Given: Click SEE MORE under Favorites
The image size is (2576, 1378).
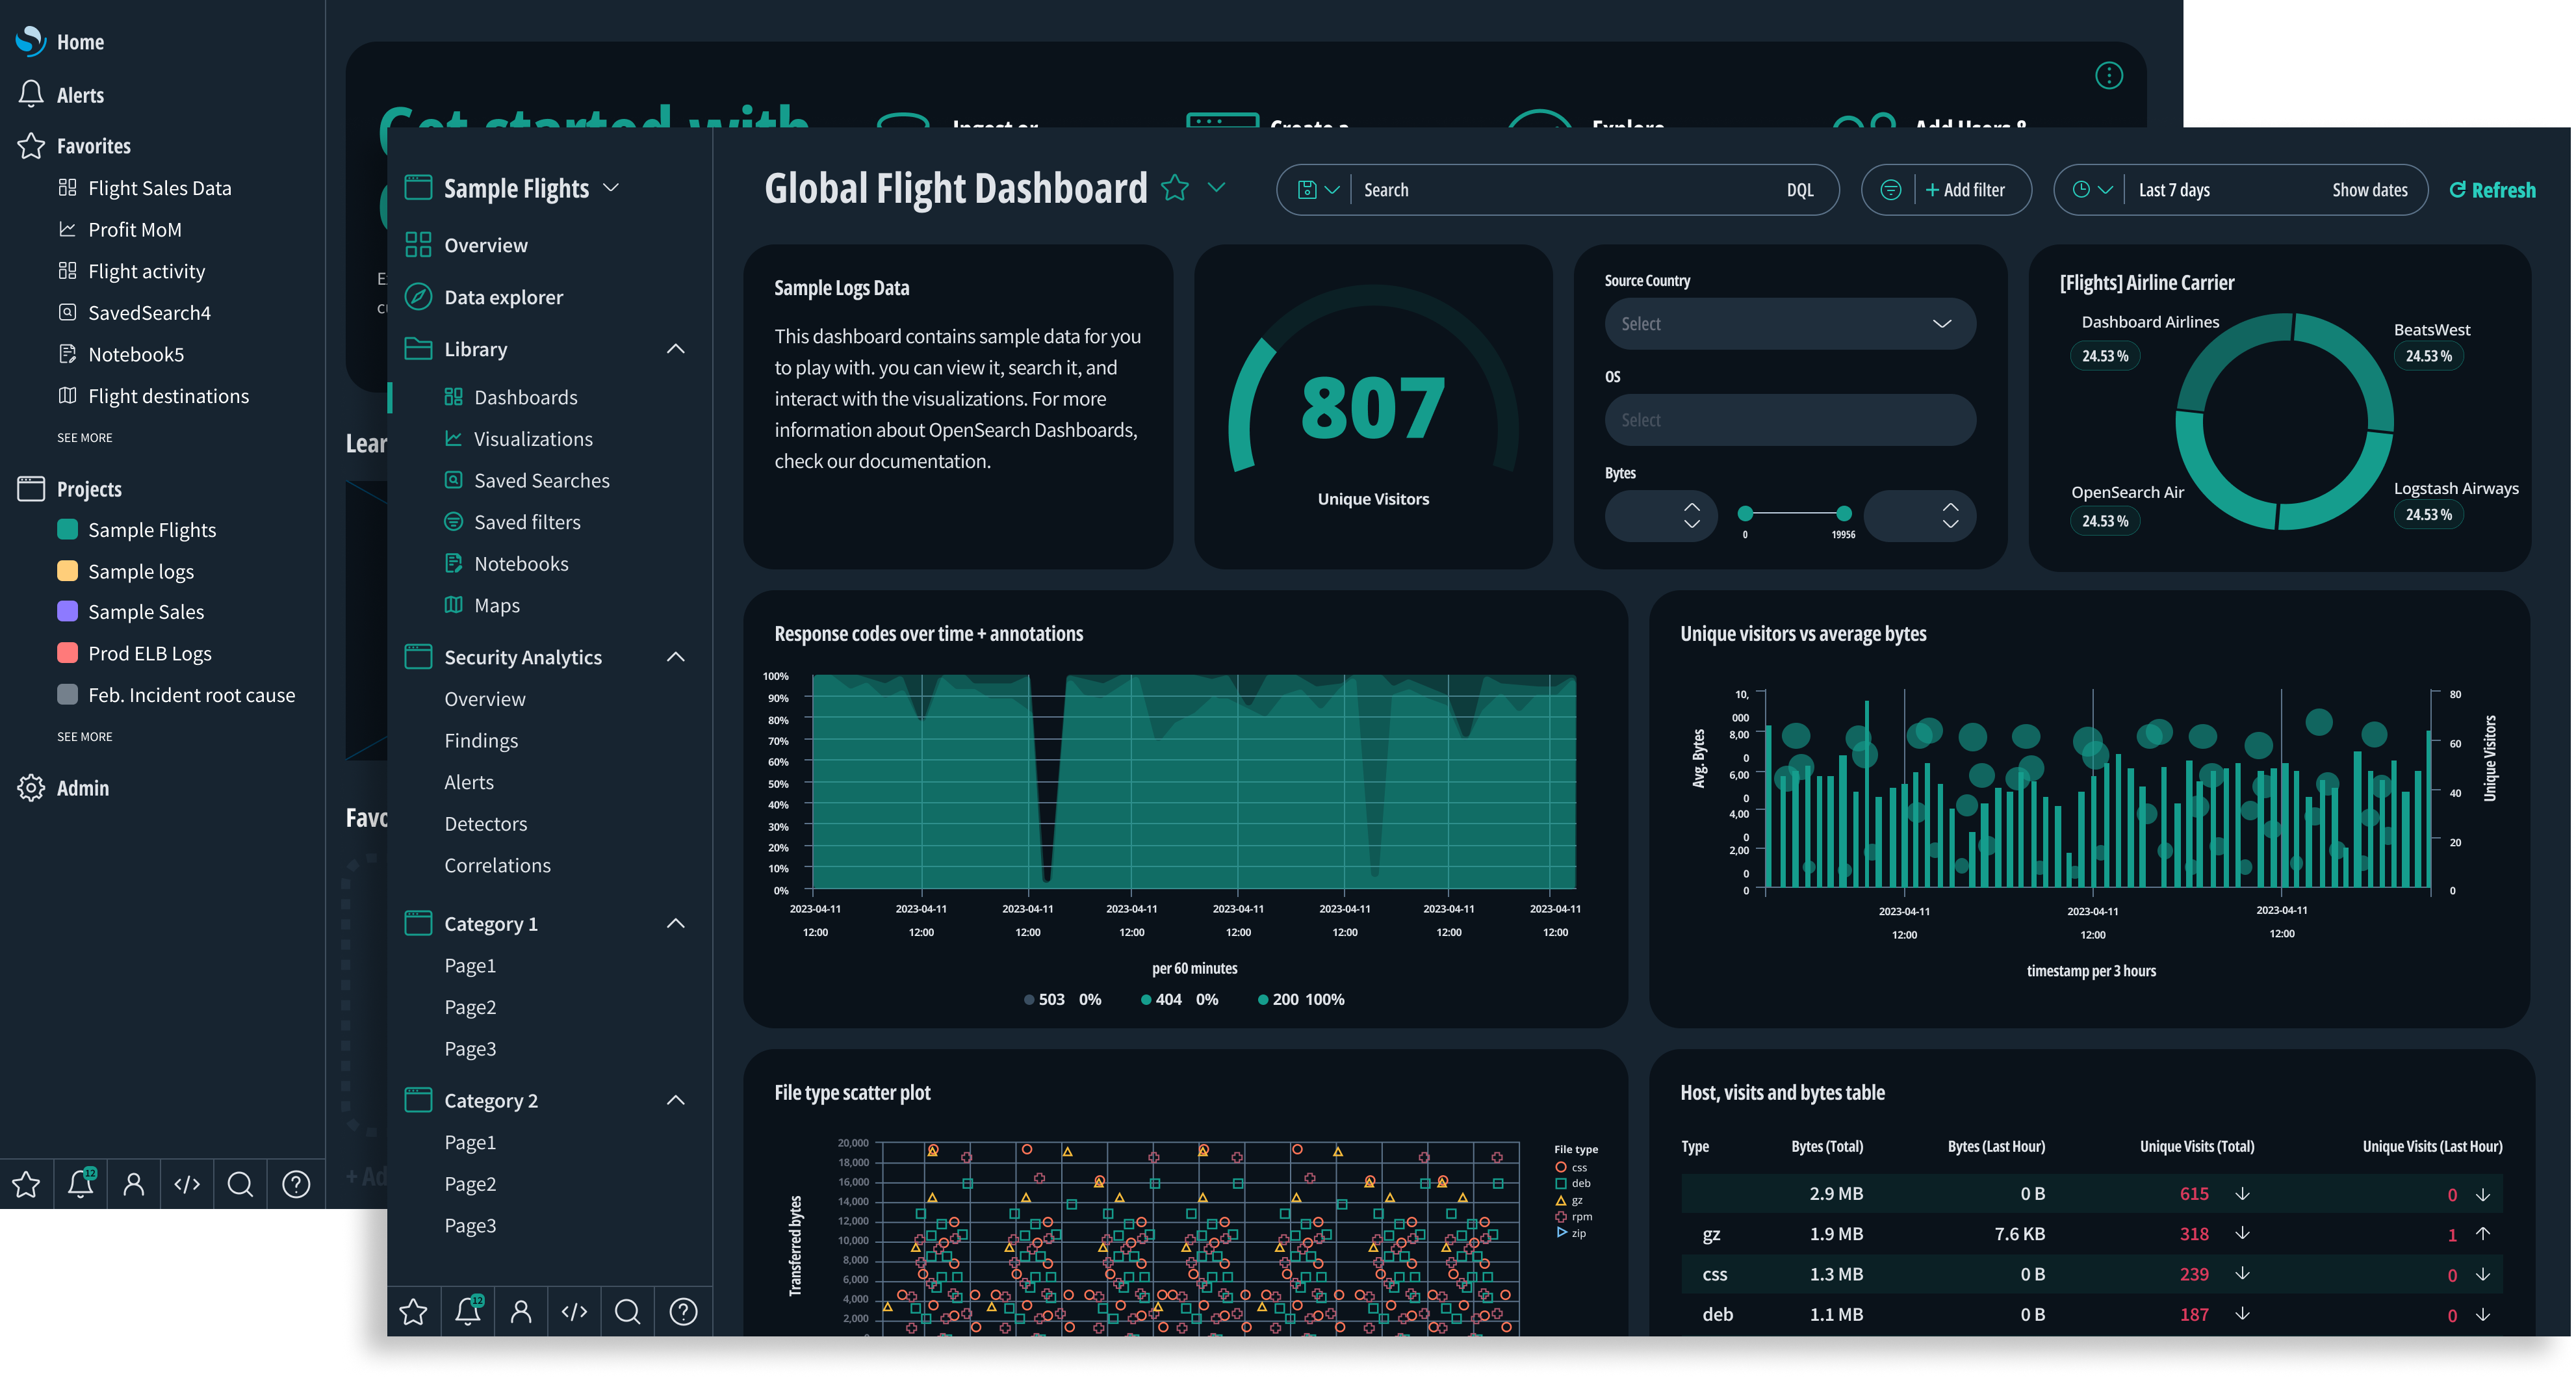Looking at the screenshot, I should [x=84, y=437].
